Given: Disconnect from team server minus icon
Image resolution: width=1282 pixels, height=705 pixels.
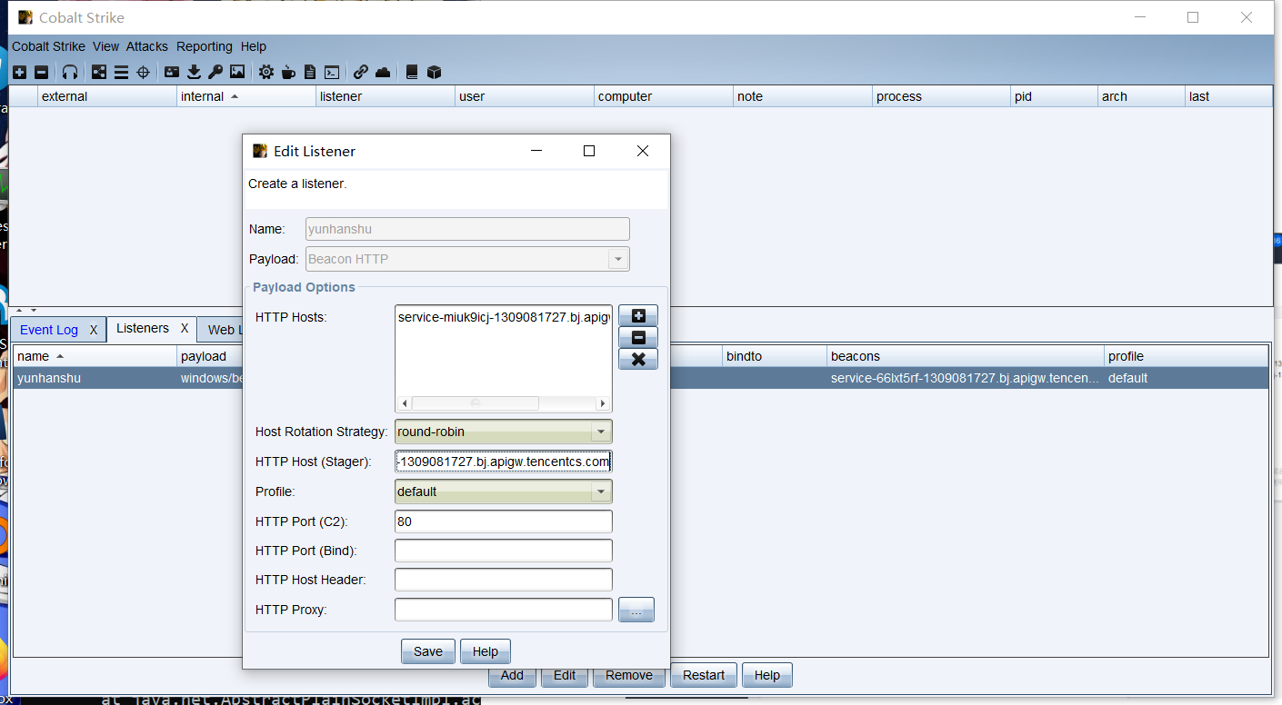Looking at the screenshot, I should pyautogui.click(x=42, y=72).
